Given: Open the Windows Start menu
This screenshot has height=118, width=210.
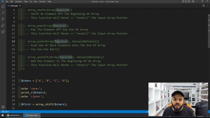Looking at the screenshot, I should [x=2, y=115].
